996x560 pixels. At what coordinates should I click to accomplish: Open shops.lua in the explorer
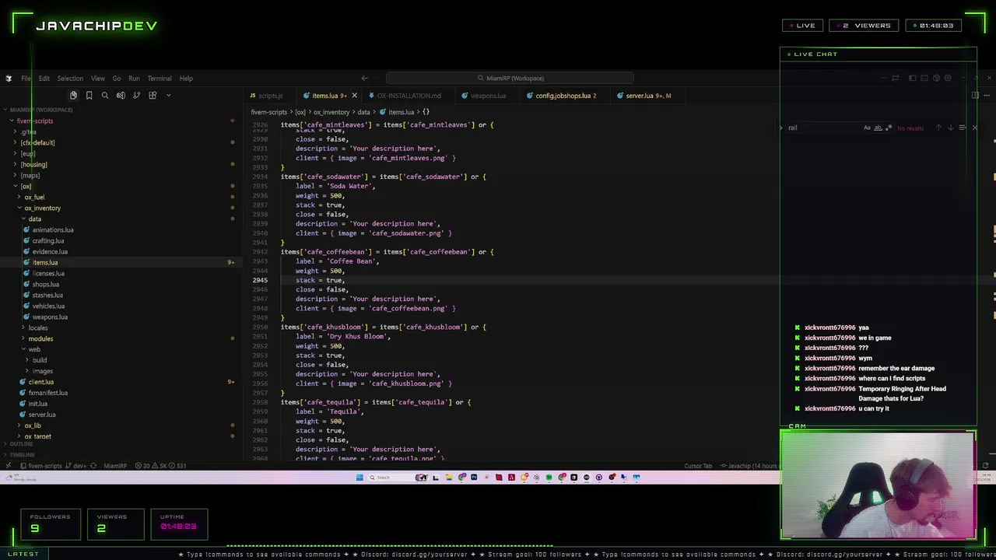(46, 285)
